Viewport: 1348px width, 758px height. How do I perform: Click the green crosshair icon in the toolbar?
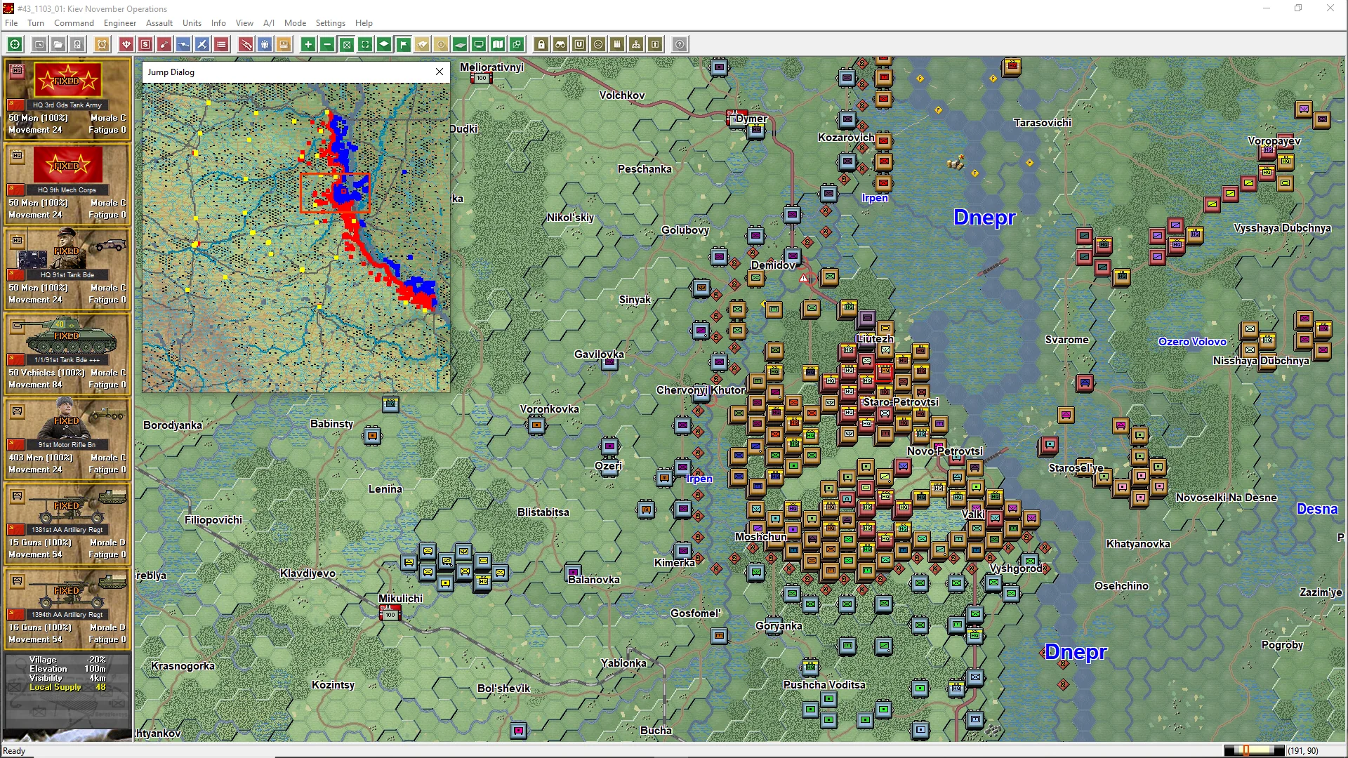[15, 44]
